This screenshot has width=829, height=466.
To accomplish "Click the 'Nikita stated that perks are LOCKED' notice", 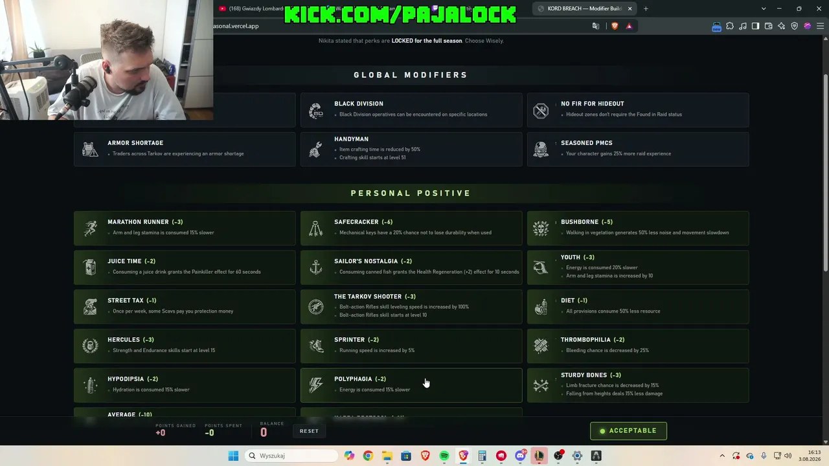I will tap(411, 41).
